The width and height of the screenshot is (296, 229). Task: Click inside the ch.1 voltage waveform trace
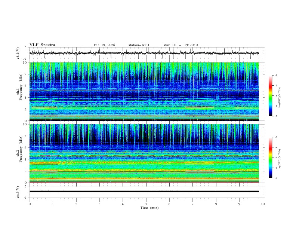tap(144, 53)
